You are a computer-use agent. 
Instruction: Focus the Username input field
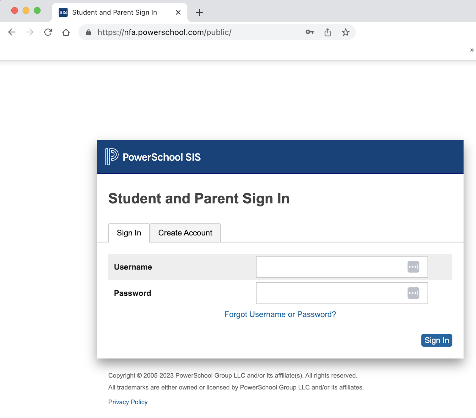pyautogui.click(x=330, y=267)
